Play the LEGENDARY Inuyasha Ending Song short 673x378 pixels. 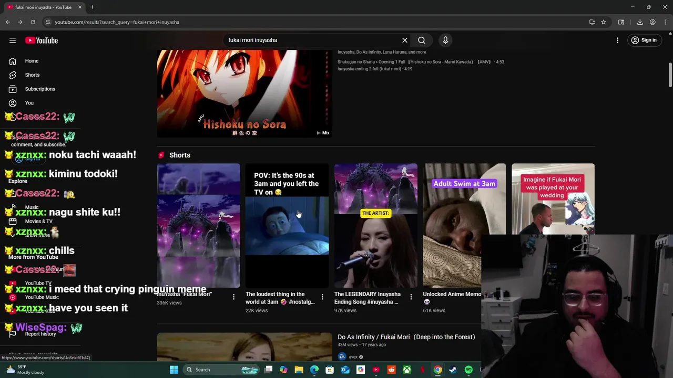(x=376, y=226)
